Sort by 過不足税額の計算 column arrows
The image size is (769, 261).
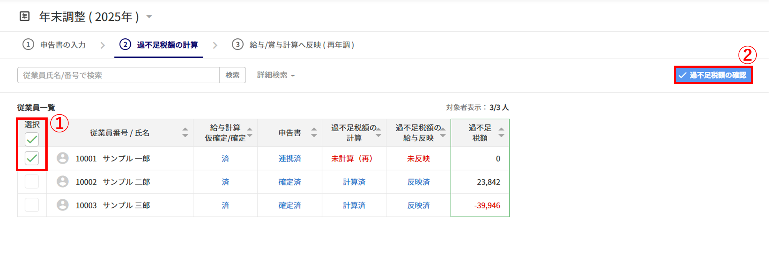point(379,132)
